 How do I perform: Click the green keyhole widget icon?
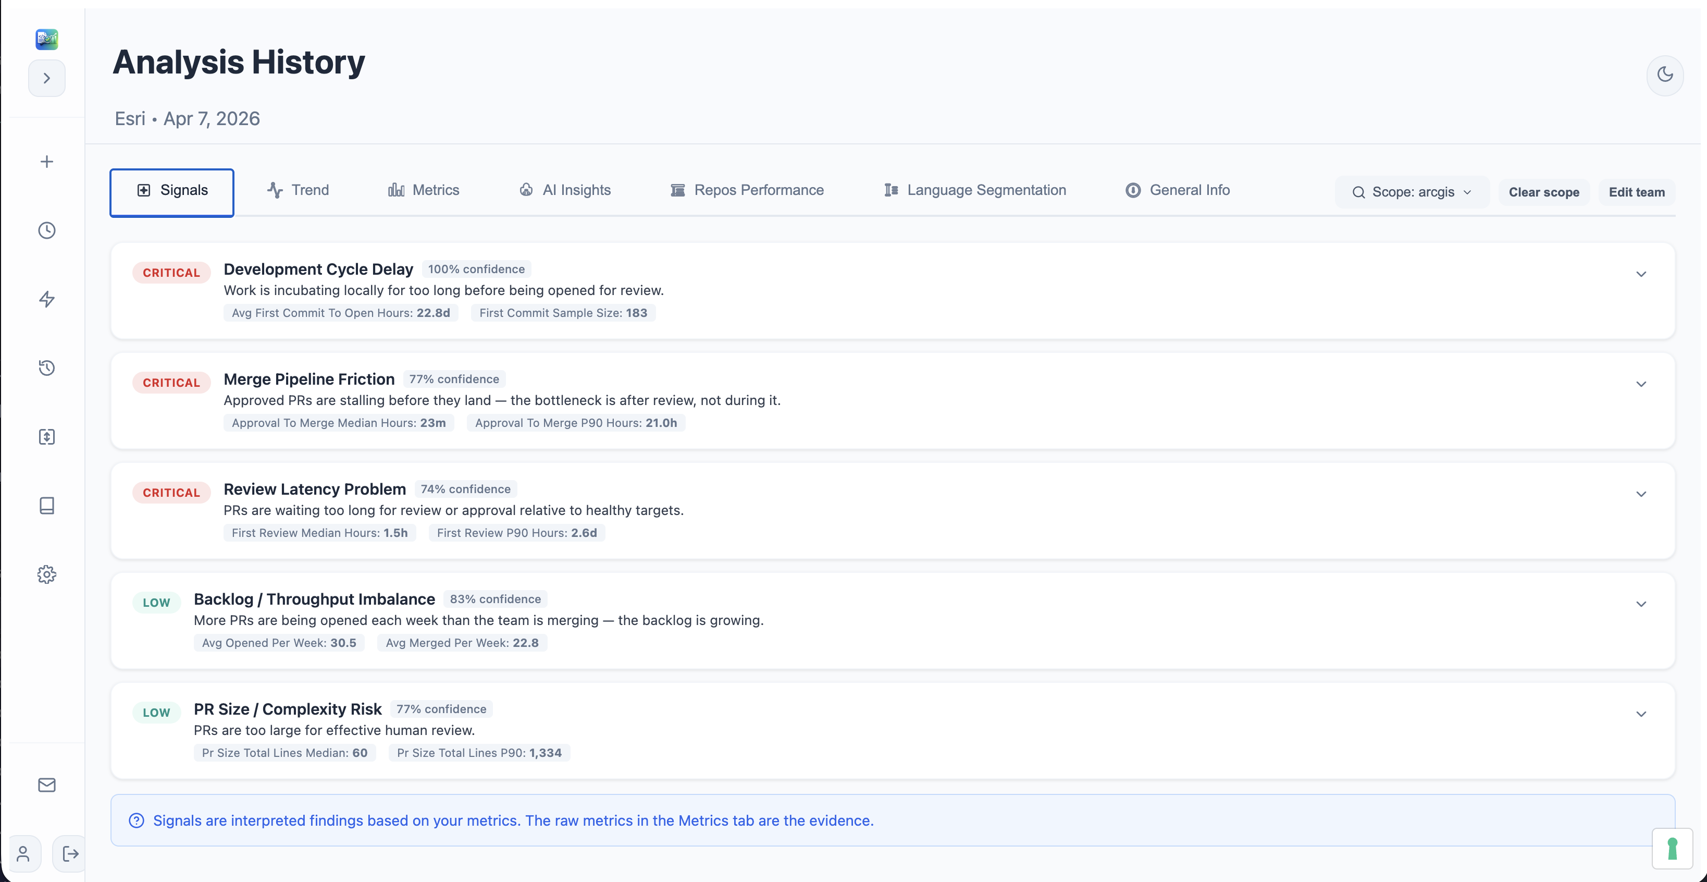click(x=1672, y=848)
